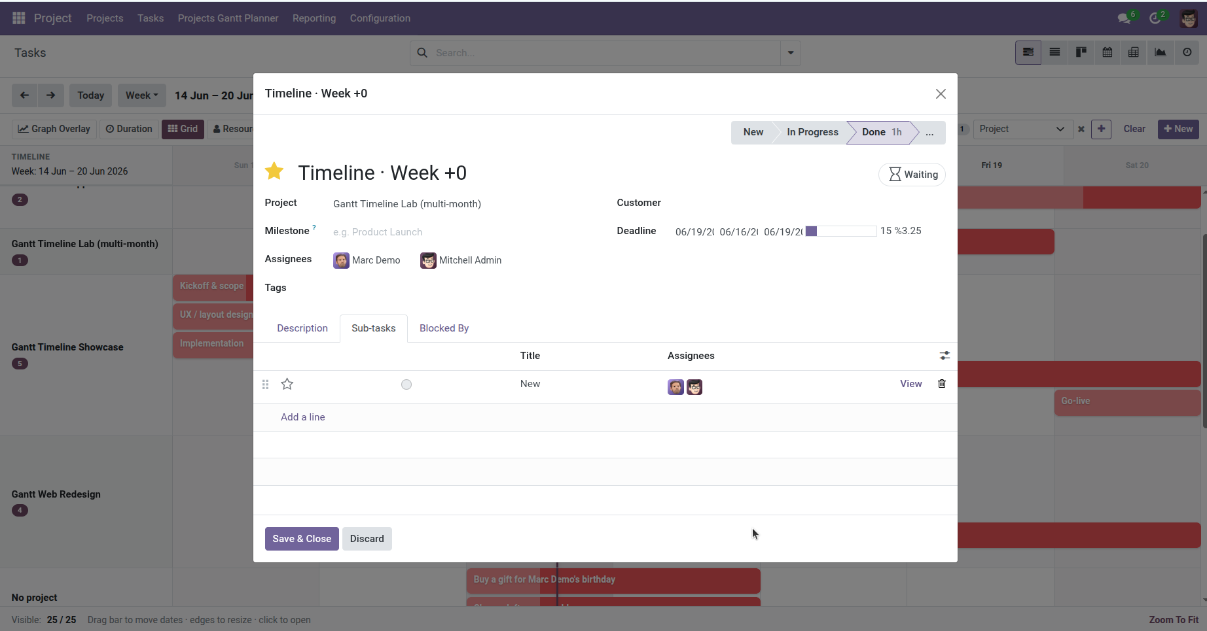
Task: Open the Reporting menu
Action: (314, 18)
